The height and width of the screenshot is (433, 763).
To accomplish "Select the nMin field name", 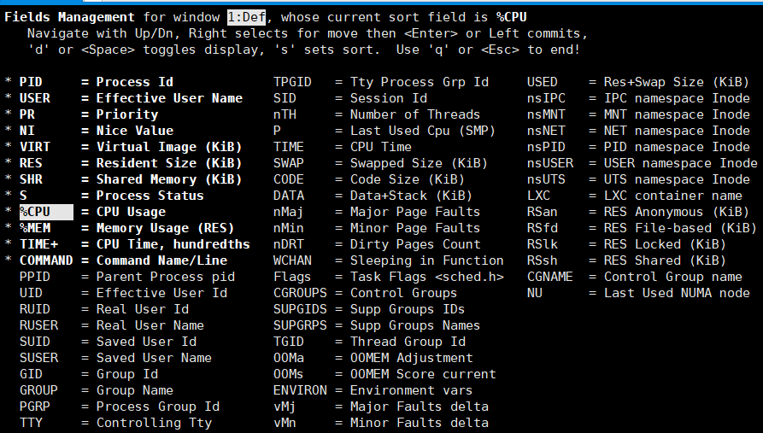I will (x=288, y=228).
